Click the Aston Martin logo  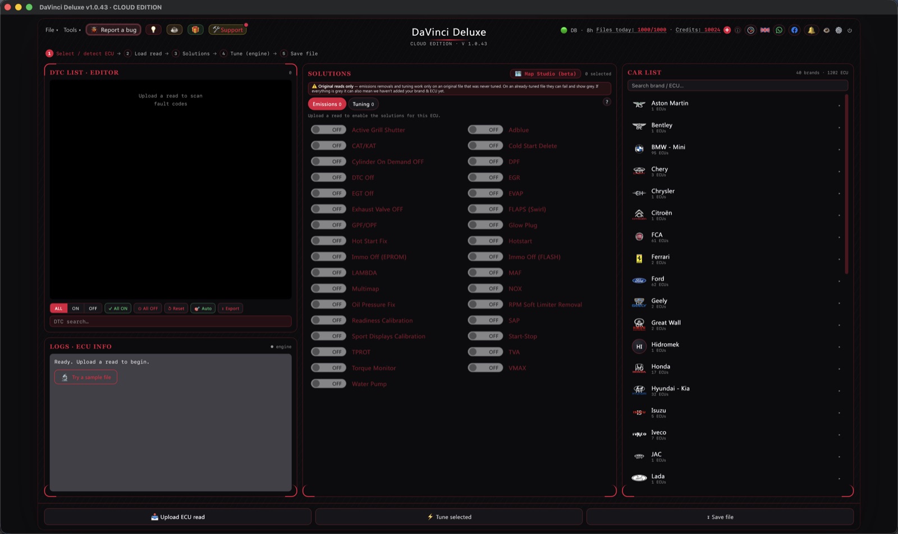tap(639, 105)
